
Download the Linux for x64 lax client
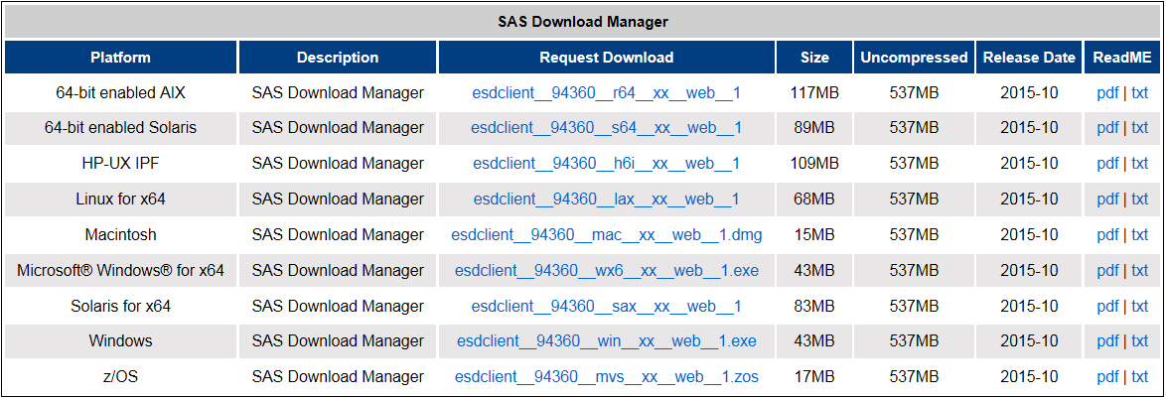tap(606, 199)
